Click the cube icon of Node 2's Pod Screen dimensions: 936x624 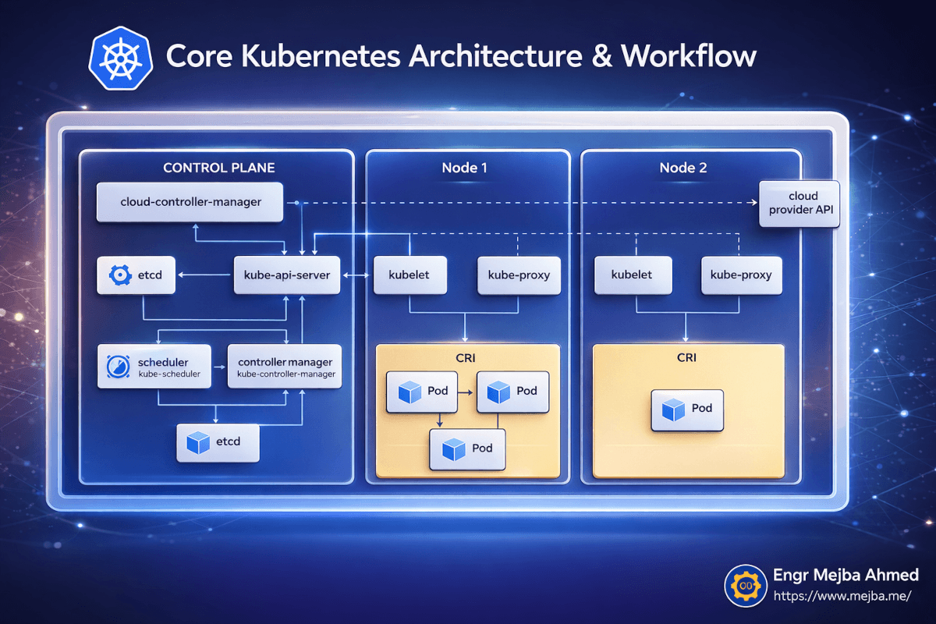[673, 409]
